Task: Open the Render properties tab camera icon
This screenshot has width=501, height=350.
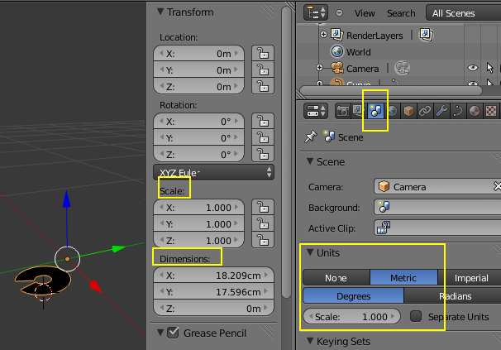Action: click(x=342, y=112)
